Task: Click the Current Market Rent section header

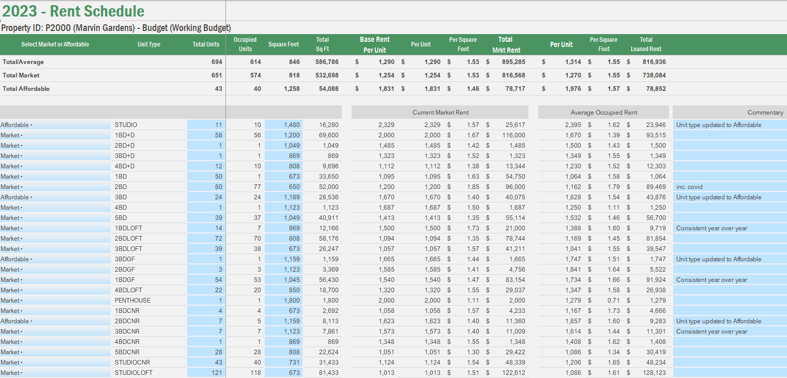Action: point(440,112)
